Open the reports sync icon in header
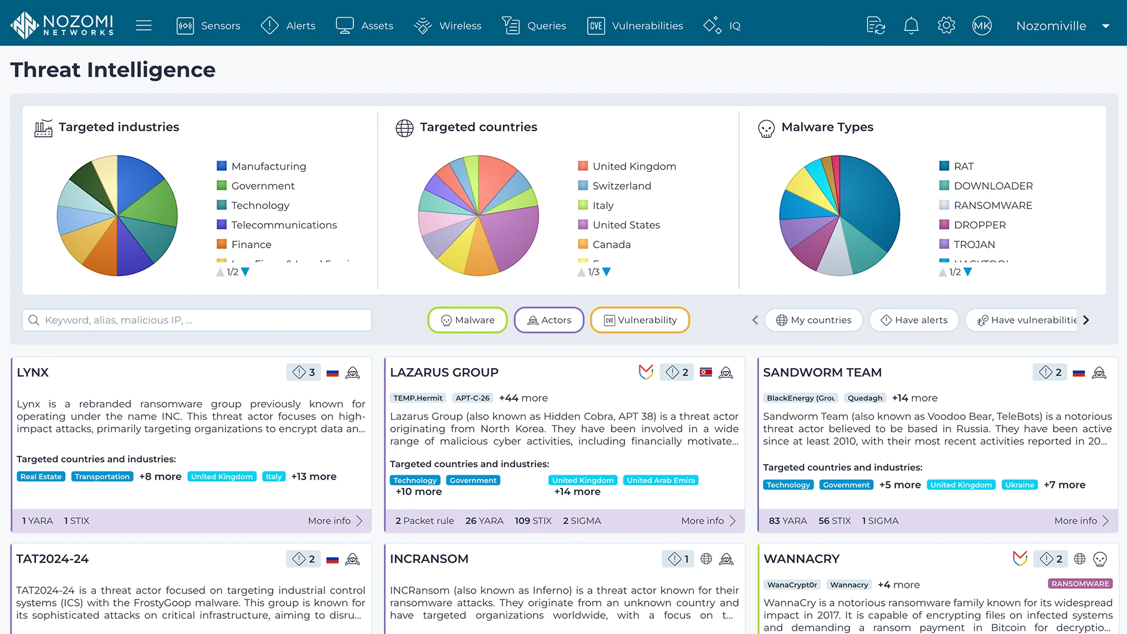This screenshot has width=1127, height=634. [876, 25]
